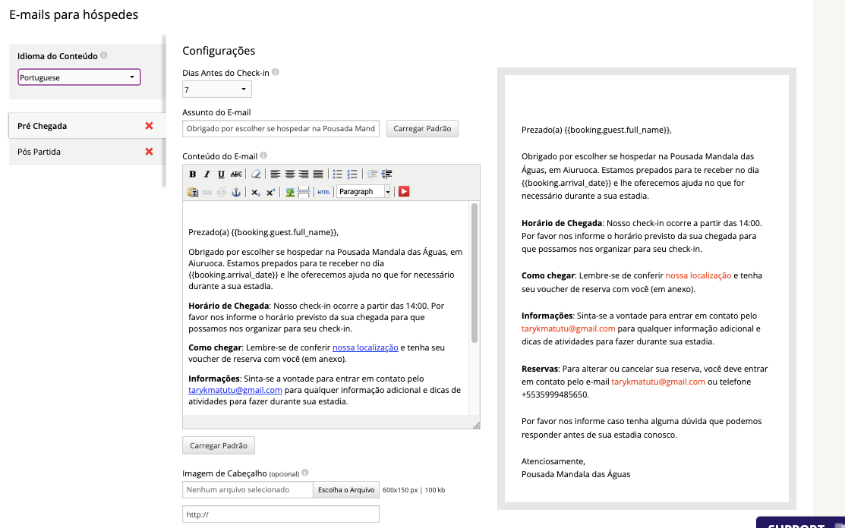Click Carregar Padrão below the content editor
This screenshot has width=845, height=528.
click(x=218, y=445)
